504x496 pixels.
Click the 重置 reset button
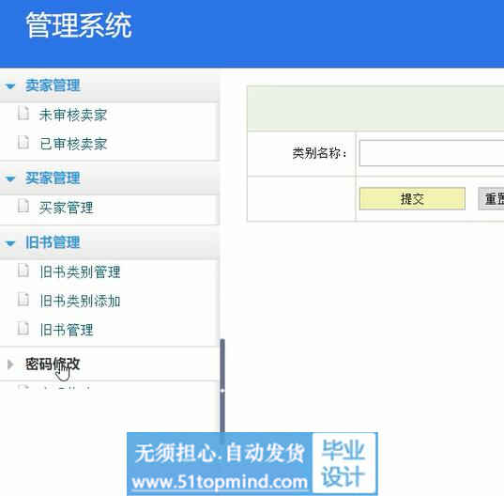[491, 199]
